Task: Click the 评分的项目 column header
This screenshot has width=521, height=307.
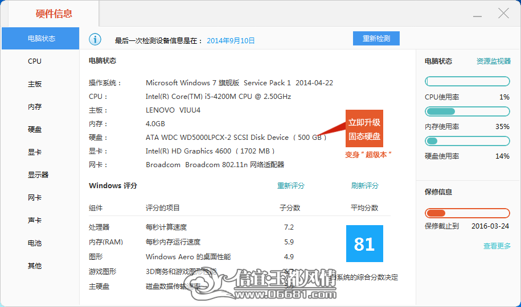Action: [162, 208]
